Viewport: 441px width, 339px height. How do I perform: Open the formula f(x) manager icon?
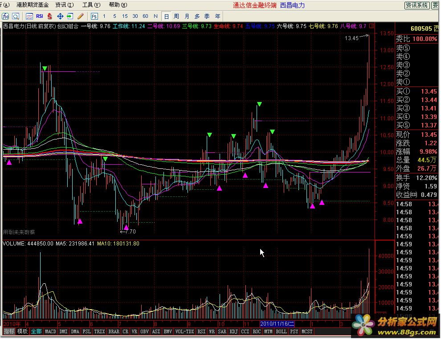pyautogui.click(x=5, y=16)
